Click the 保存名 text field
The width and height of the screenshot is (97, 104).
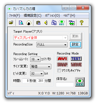tap(65, 84)
